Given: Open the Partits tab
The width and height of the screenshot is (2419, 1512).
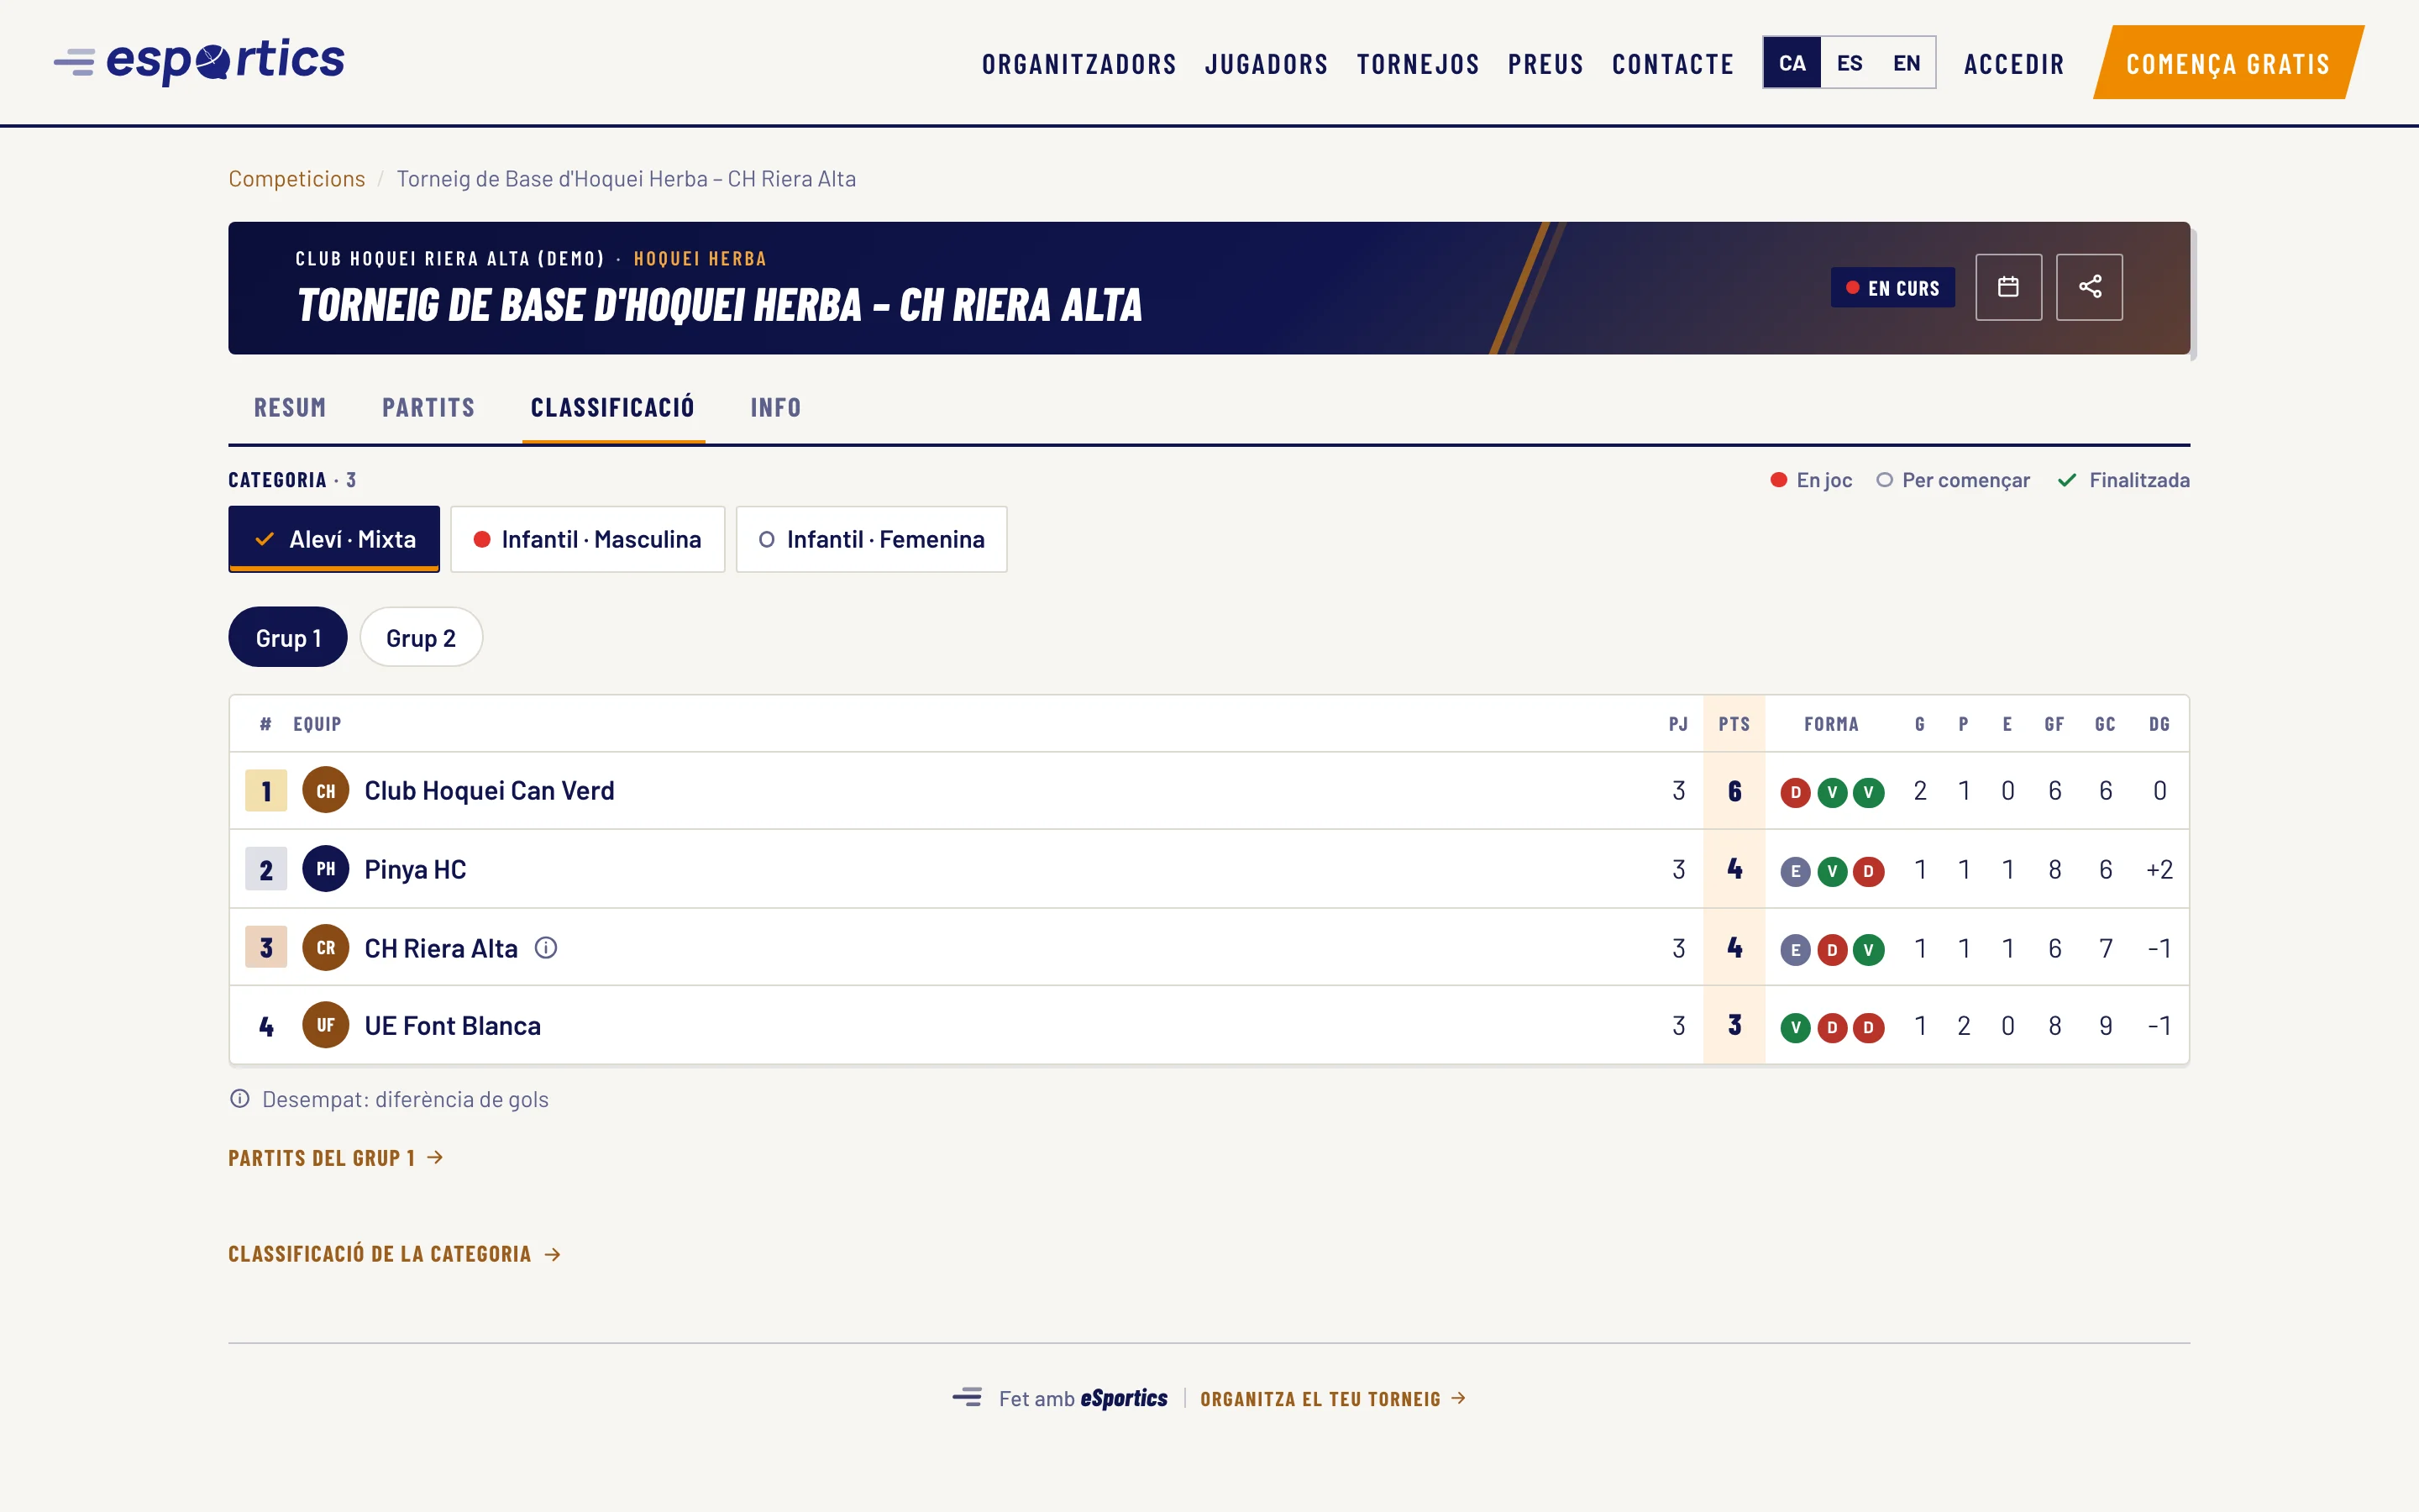Looking at the screenshot, I should pos(428,407).
